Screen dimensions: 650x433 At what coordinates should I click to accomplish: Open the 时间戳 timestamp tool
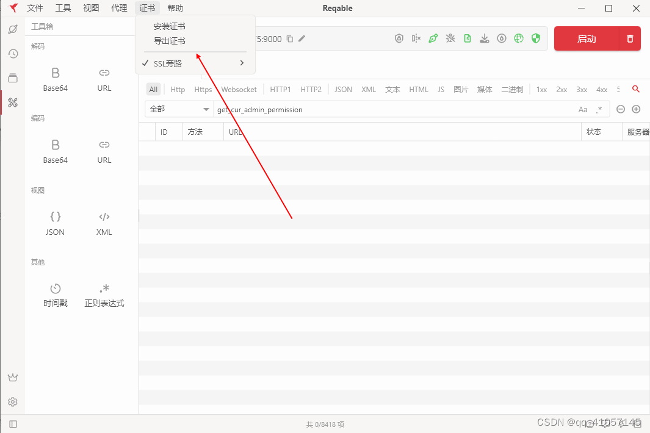[55, 295]
